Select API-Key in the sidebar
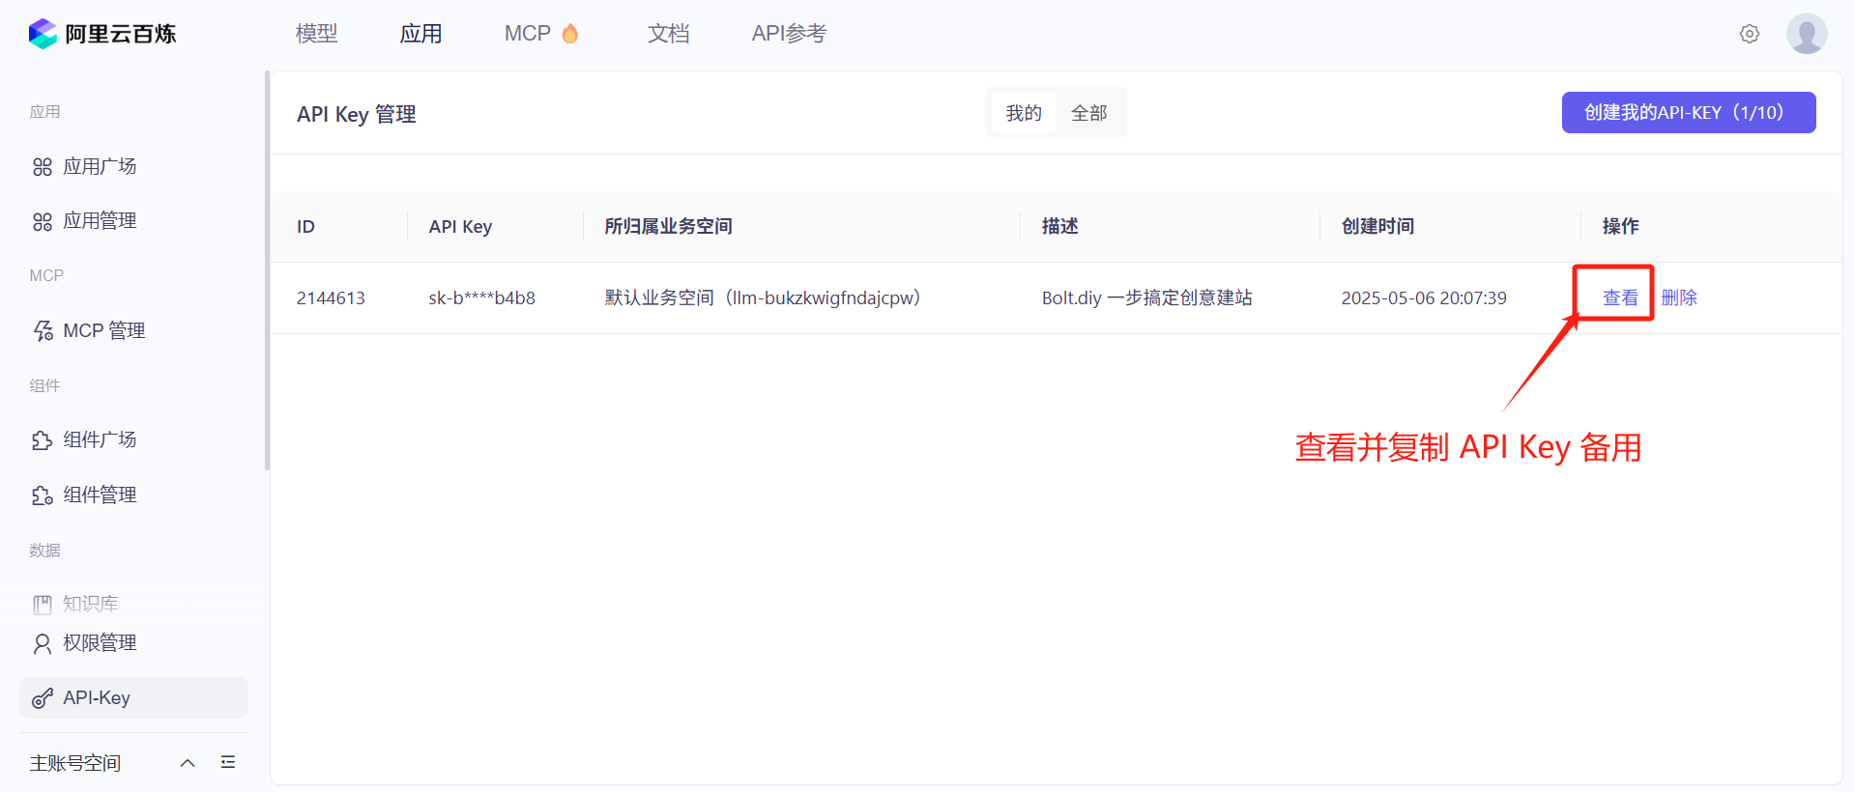This screenshot has height=792, width=1854. pos(133,698)
